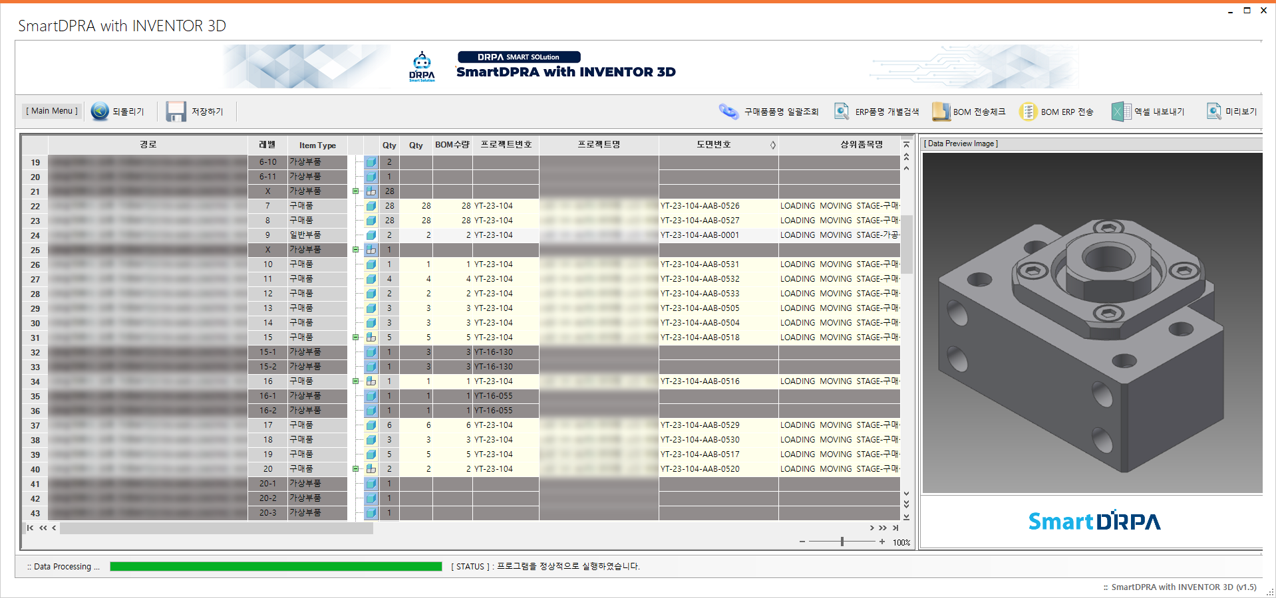Click the ERP품명 개별검색 search icon

point(842,112)
